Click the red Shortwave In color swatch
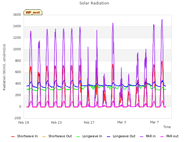The width and height of the screenshot is (189, 142). pyautogui.click(x=13, y=137)
